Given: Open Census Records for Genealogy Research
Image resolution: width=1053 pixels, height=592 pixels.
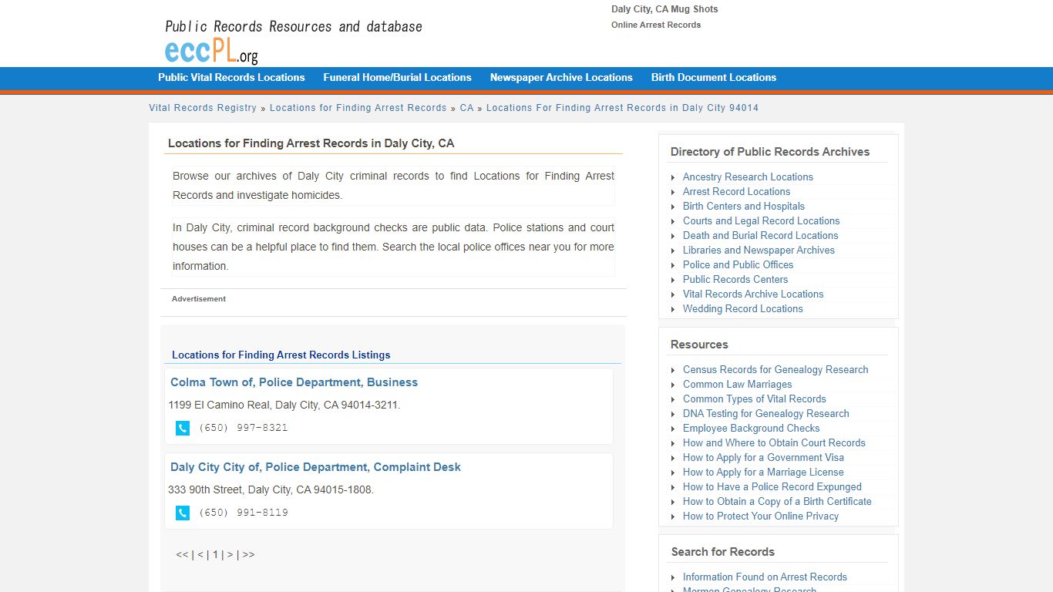Looking at the screenshot, I should point(775,369).
